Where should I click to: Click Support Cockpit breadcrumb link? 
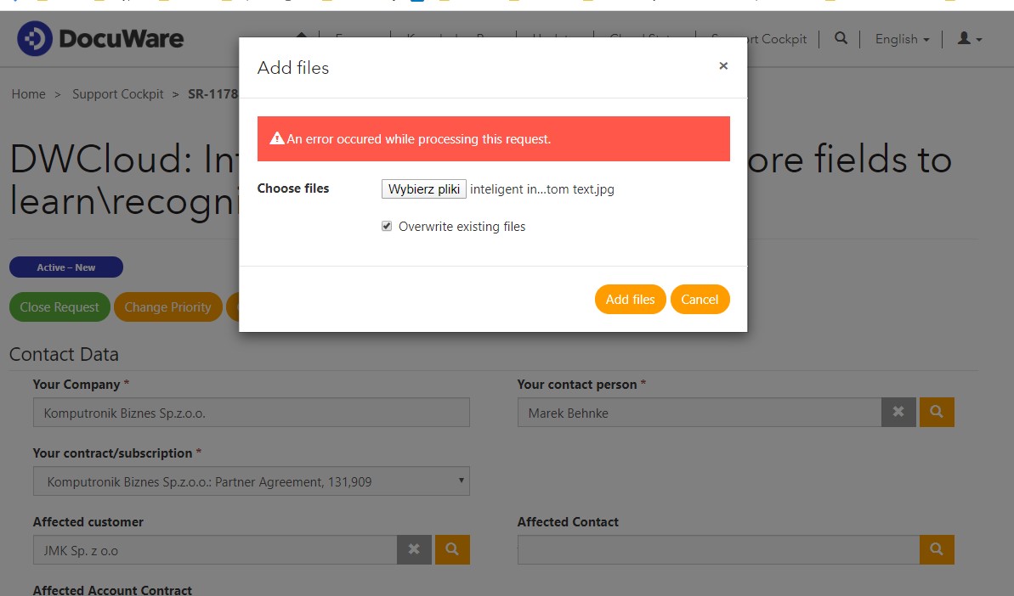[x=118, y=94]
